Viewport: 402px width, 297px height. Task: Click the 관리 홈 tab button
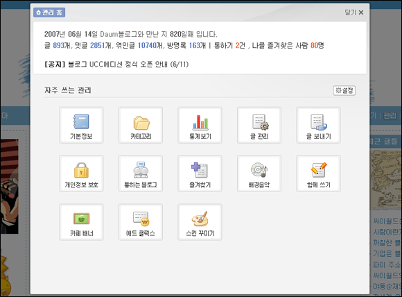click(x=49, y=12)
